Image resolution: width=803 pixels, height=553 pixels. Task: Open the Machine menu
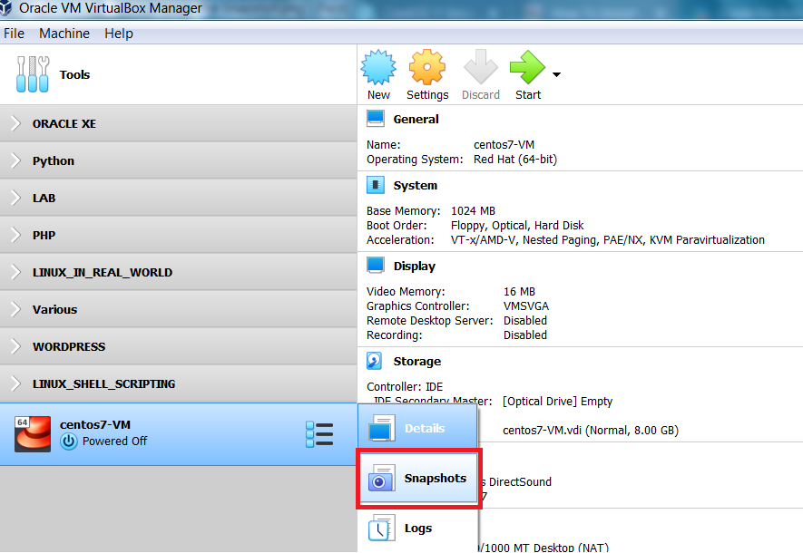pyautogui.click(x=64, y=34)
